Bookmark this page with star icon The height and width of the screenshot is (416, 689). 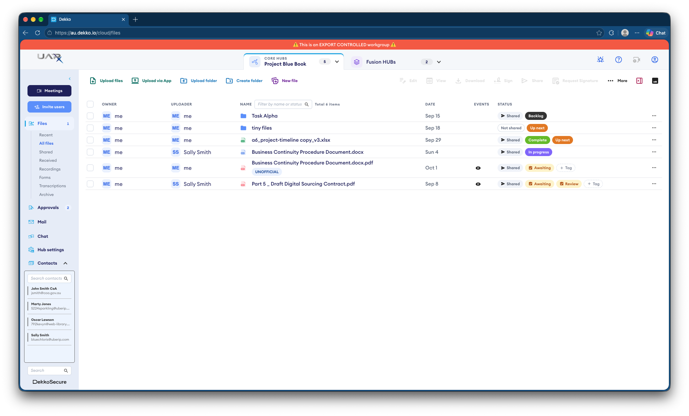(x=599, y=33)
